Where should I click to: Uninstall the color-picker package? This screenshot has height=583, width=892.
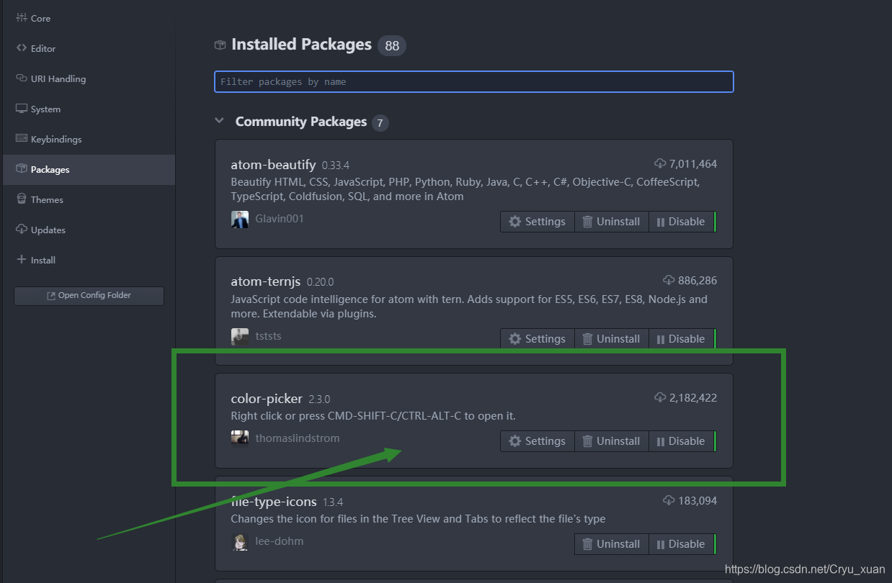[x=611, y=441]
